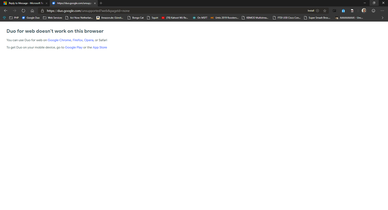
Task: Open the Super Smash Bros bookmark
Action: pyautogui.click(x=317, y=18)
